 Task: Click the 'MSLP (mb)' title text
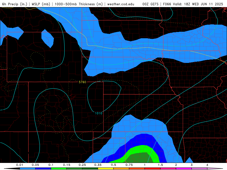[x=41, y=4]
